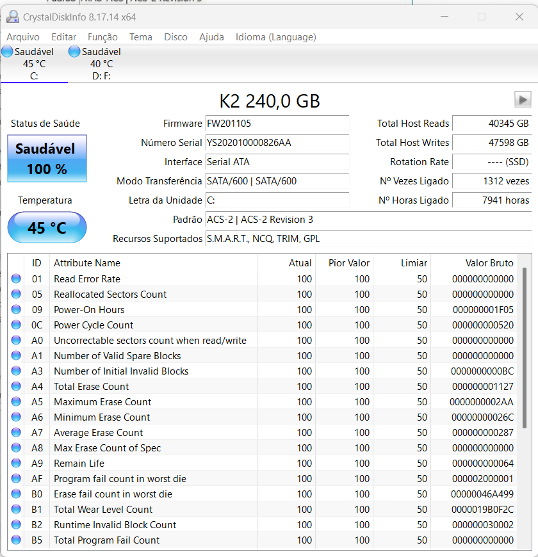Click status orb in Erase fail count row

16,494
